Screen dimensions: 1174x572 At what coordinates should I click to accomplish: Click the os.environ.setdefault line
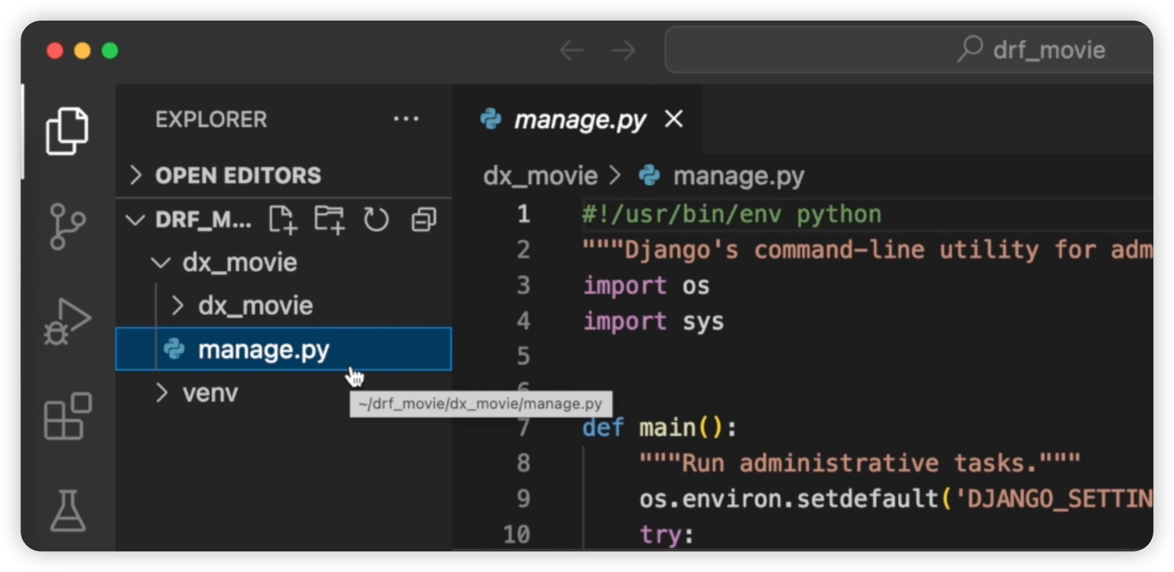coord(895,499)
